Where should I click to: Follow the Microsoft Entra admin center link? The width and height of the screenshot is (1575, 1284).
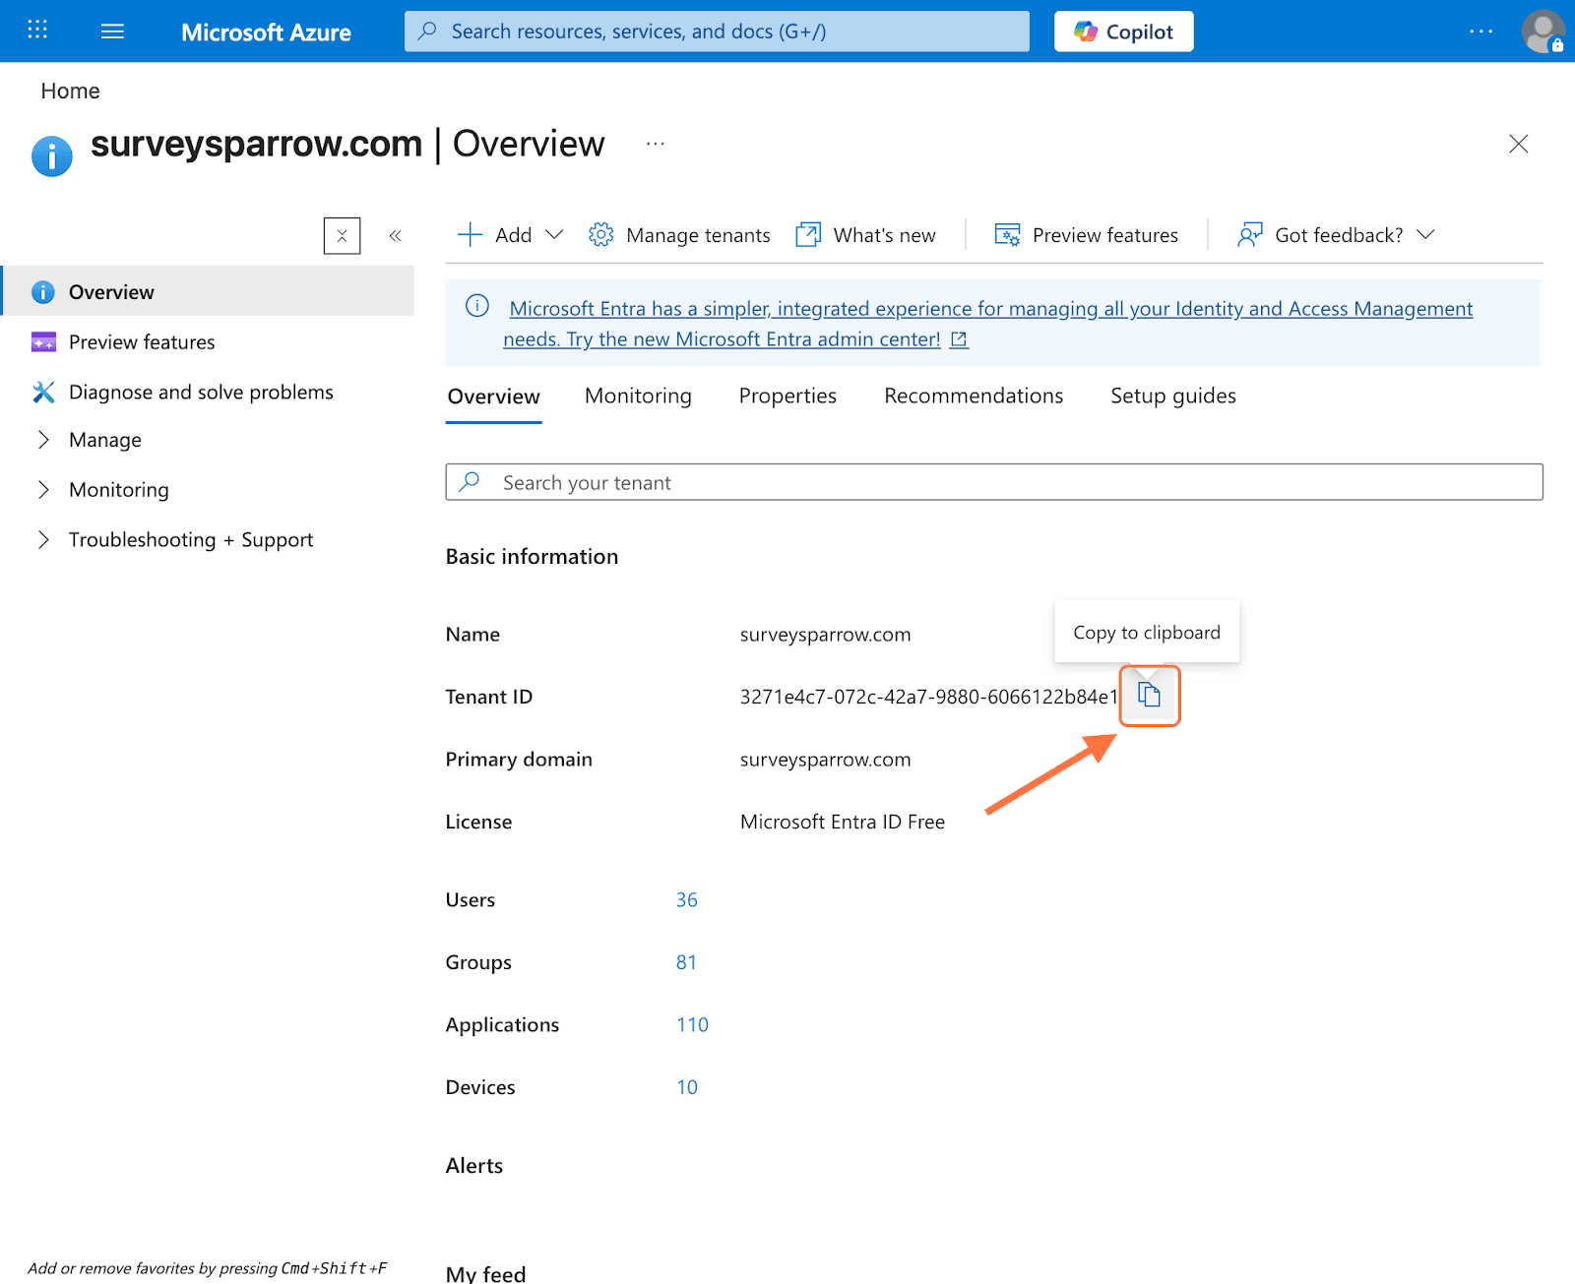(722, 339)
